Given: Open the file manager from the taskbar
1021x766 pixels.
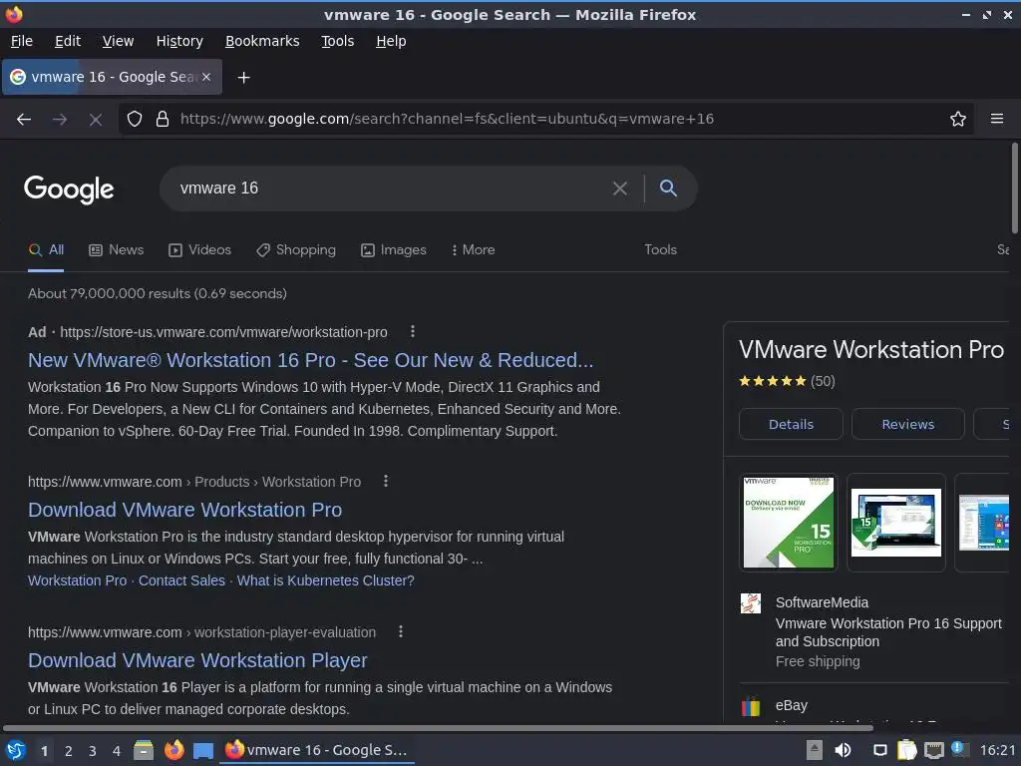Looking at the screenshot, I should [144, 750].
